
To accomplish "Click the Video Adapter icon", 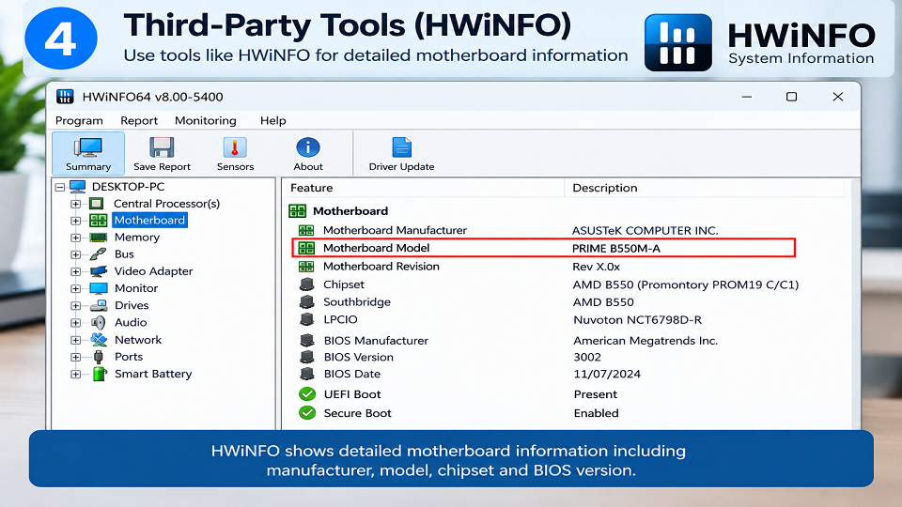I will [x=99, y=271].
